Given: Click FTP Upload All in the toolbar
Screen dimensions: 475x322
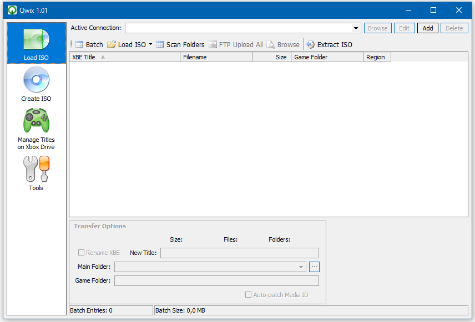Looking at the screenshot, I should point(236,45).
